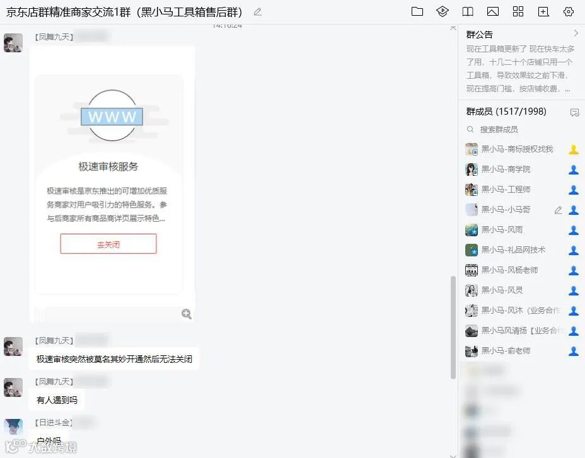Expand the 群公告 announcement arrow
This screenshot has height=458, width=585.
[576, 33]
